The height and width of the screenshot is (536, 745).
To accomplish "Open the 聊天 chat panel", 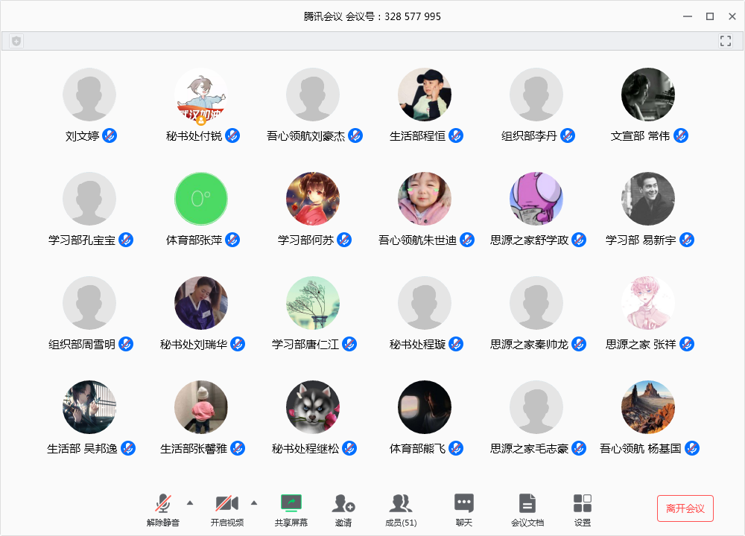I will point(464,504).
